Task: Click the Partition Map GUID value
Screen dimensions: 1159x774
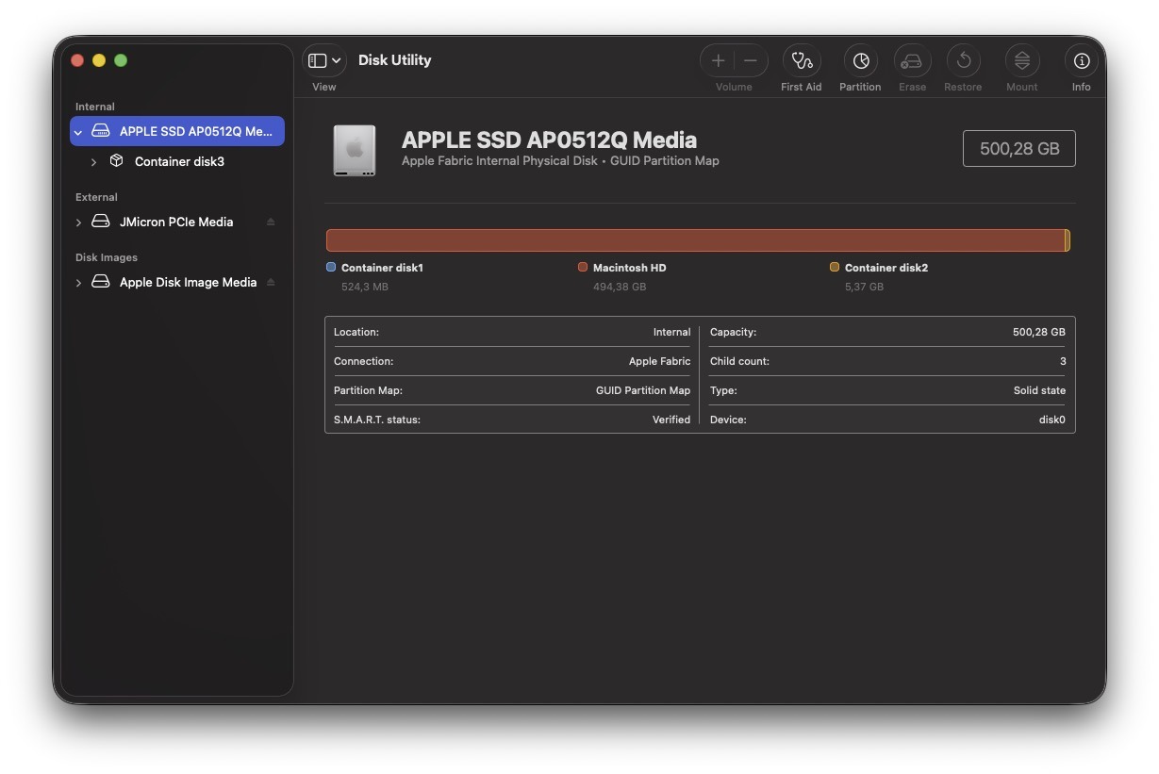Action: point(643,390)
